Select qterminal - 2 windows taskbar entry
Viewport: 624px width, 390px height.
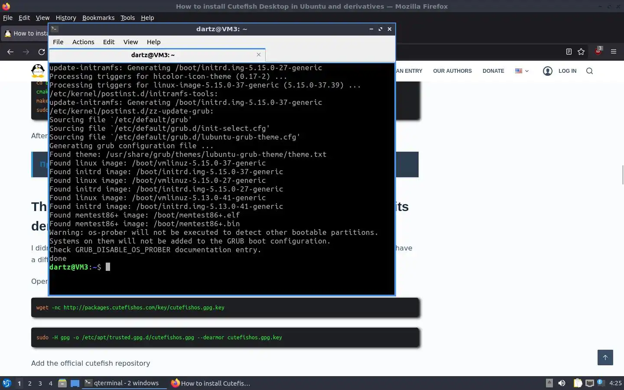(125, 383)
